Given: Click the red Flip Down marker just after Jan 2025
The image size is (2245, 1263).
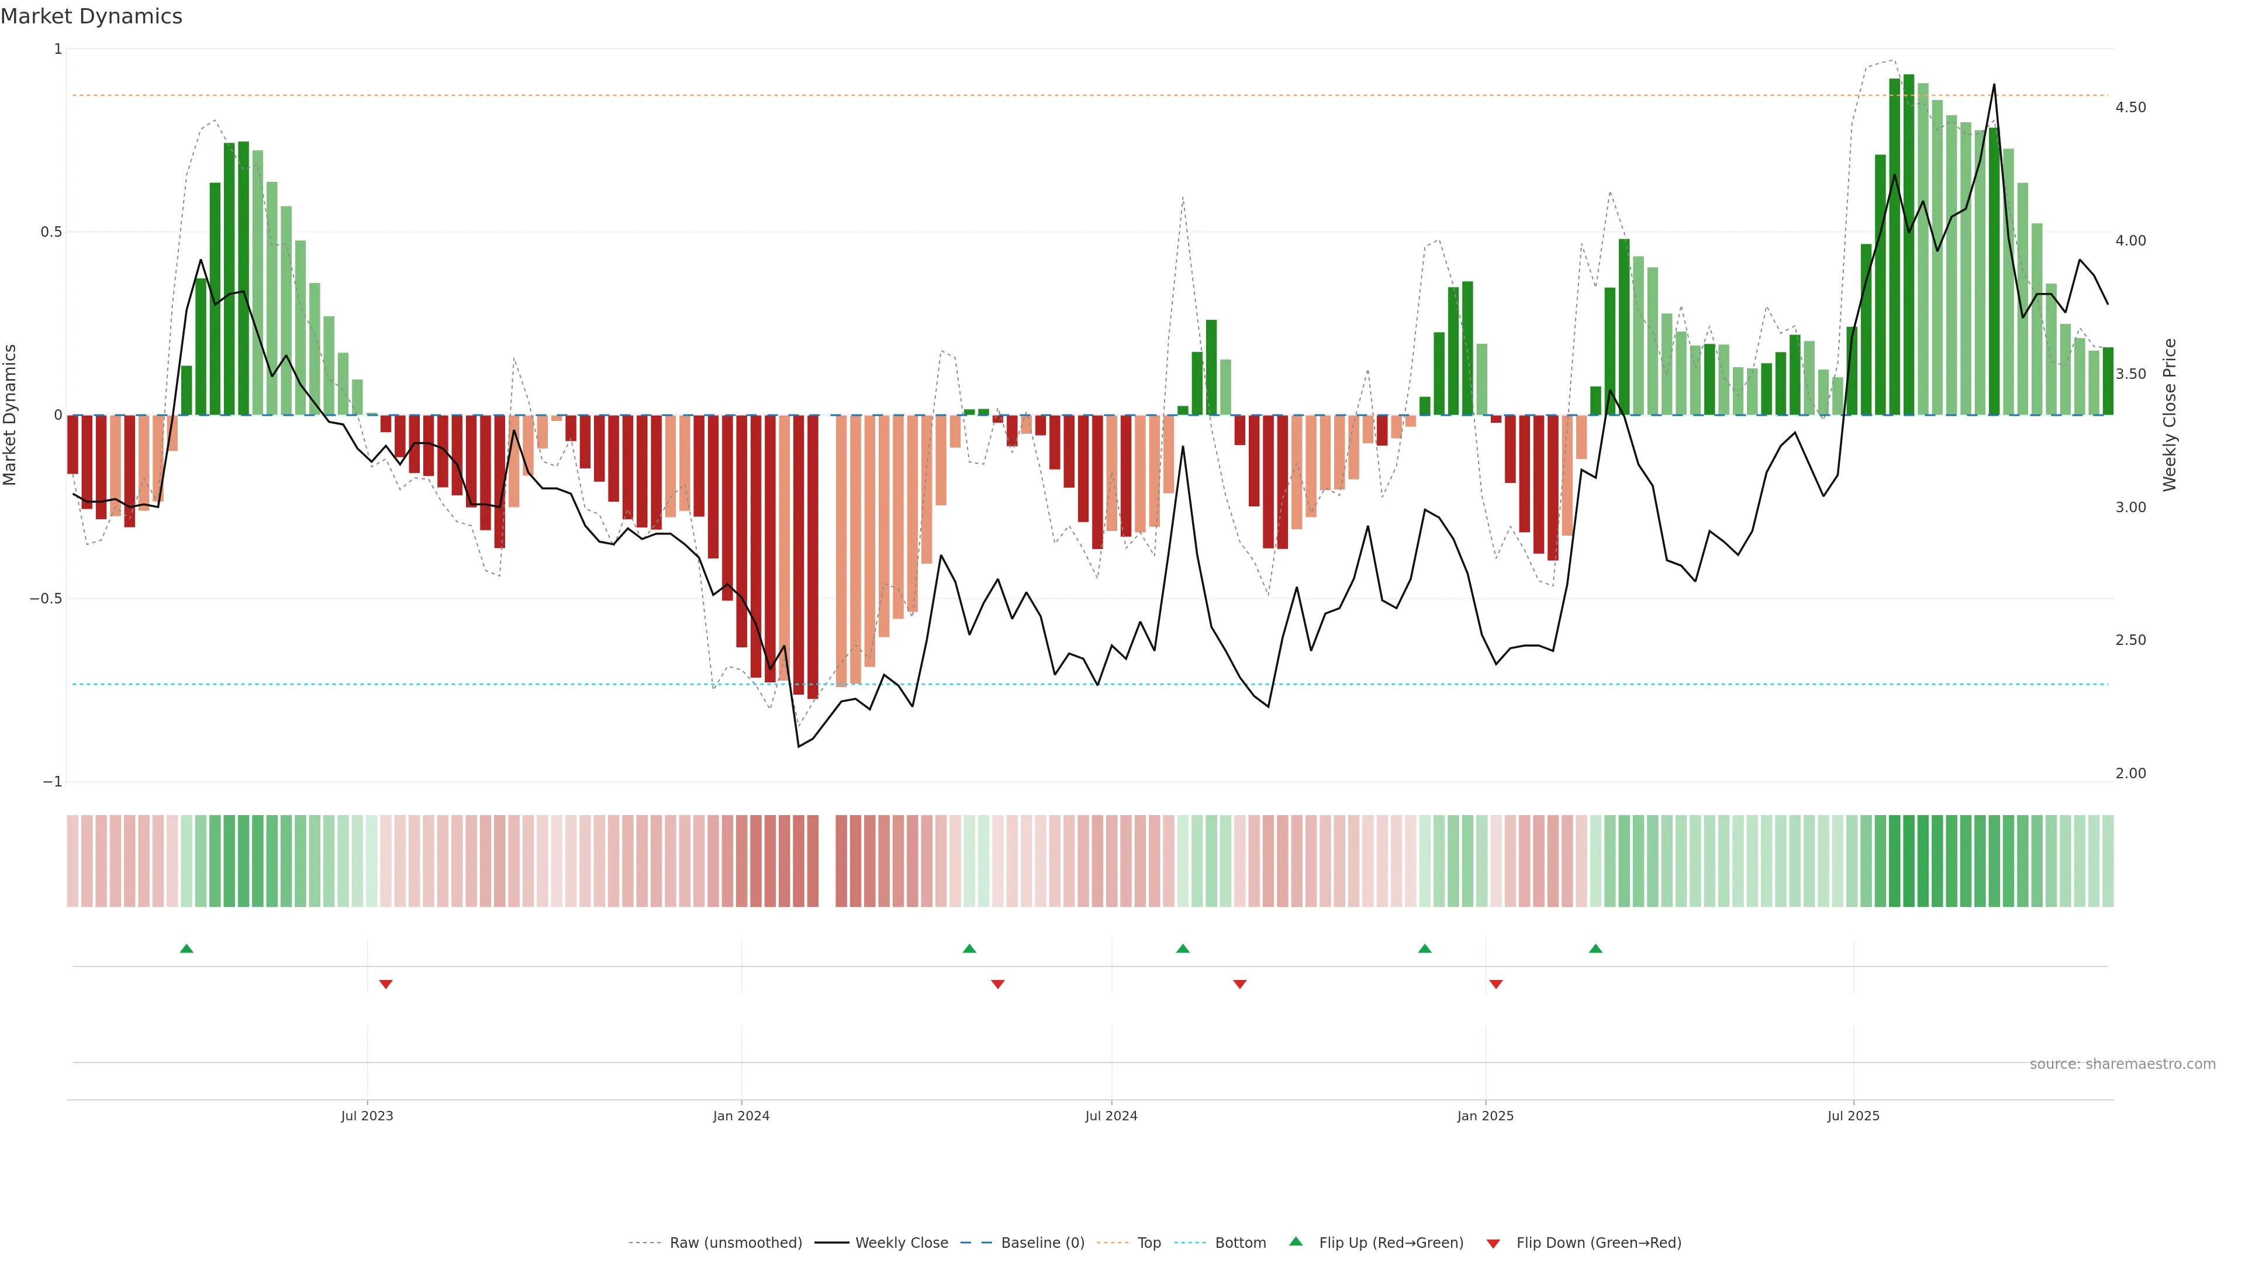Looking at the screenshot, I should (x=1497, y=984).
